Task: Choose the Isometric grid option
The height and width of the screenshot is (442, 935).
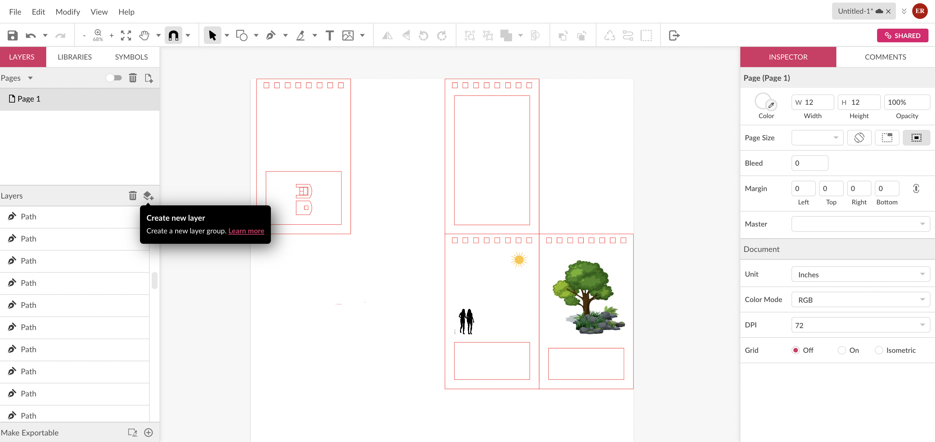Action: tap(879, 350)
